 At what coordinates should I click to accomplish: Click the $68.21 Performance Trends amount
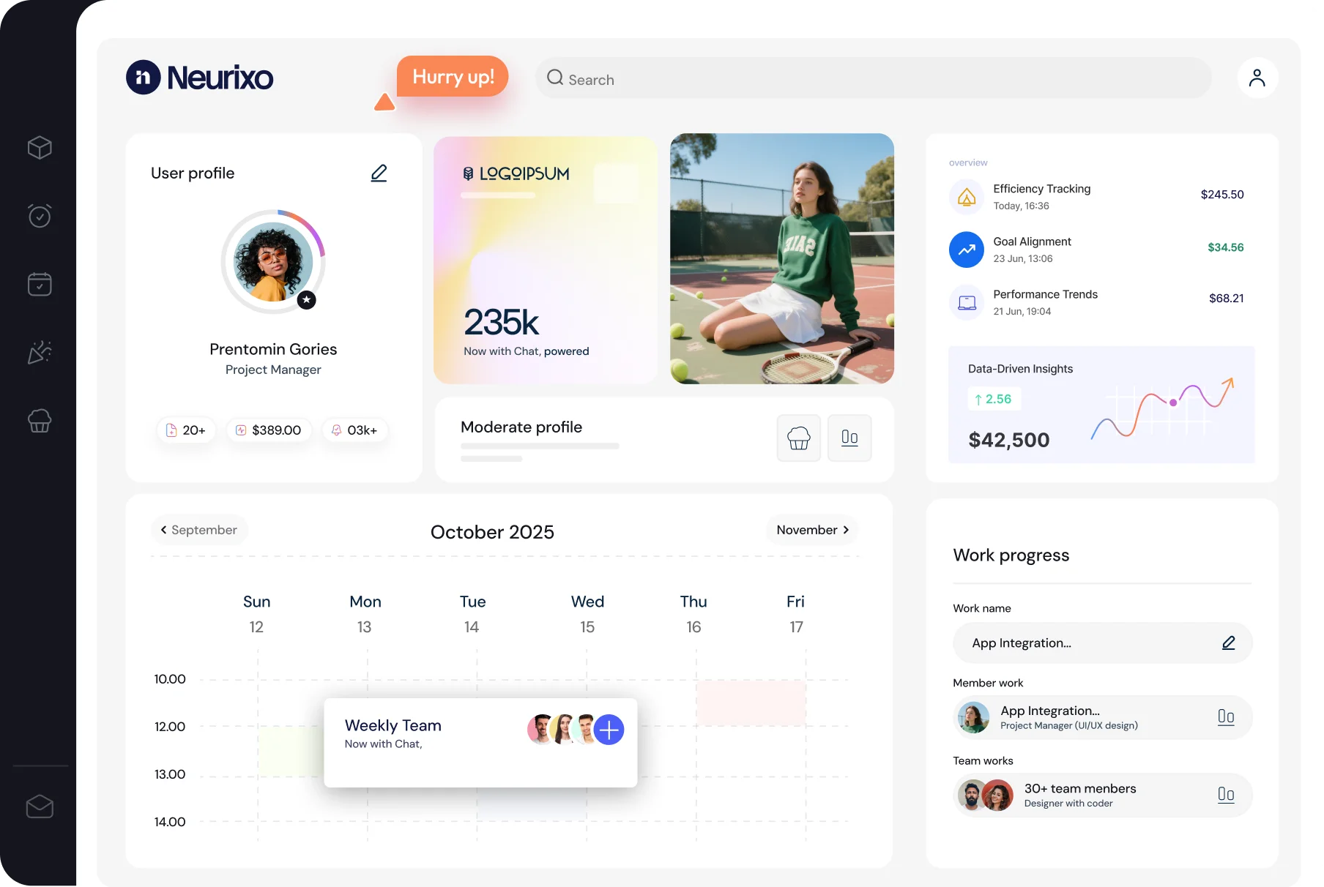[x=1227, y=299]
